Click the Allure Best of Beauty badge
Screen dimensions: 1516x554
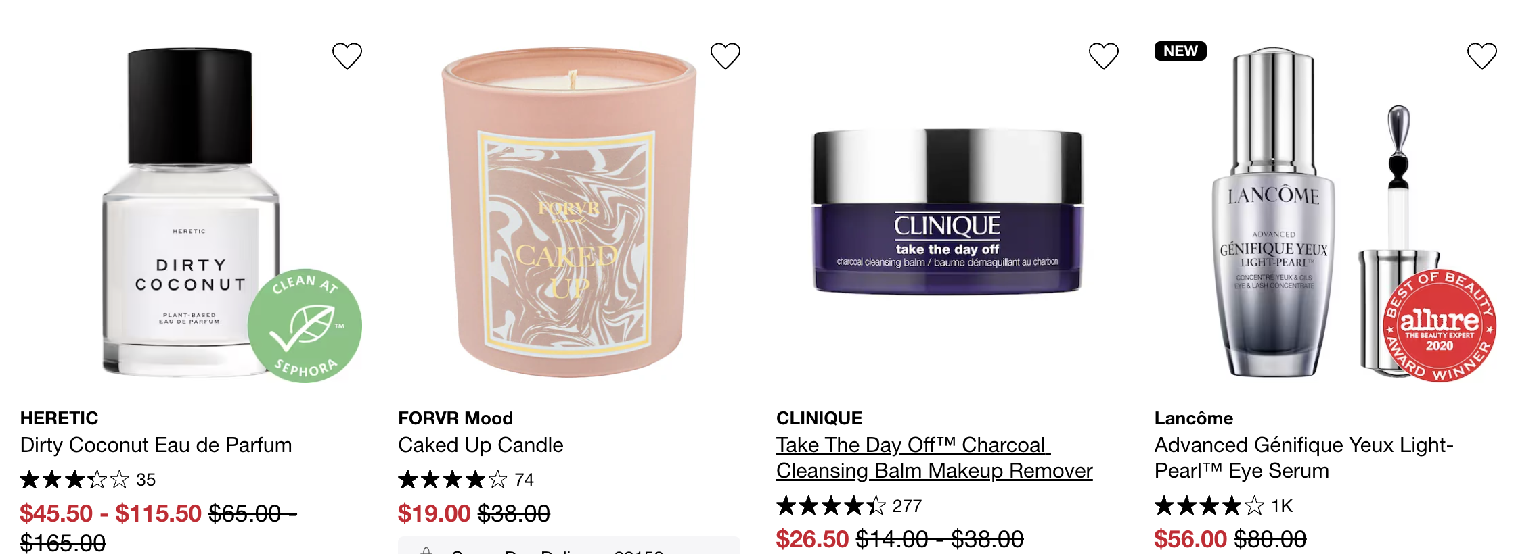pos(1440,326)
